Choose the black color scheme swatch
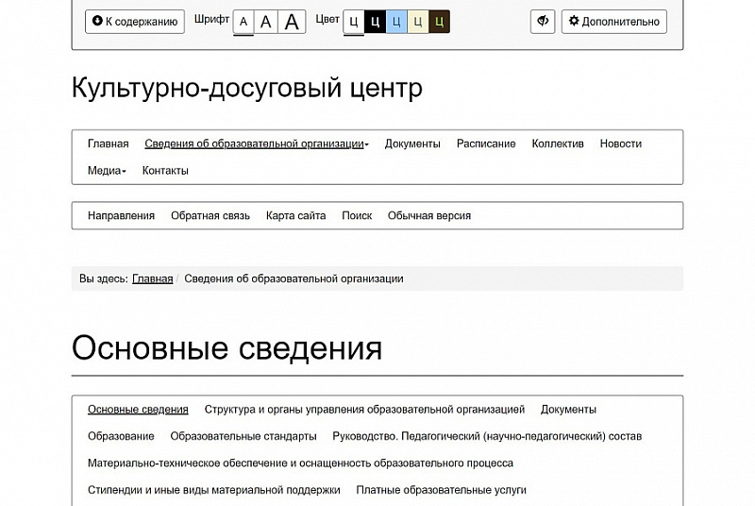This screenshot has width=755, height=506. click(x=375, y=22)
